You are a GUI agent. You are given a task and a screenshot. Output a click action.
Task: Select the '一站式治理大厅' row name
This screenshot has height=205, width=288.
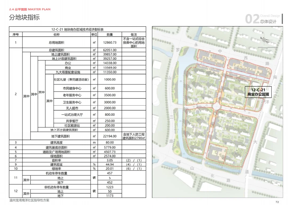coord(72,115)
